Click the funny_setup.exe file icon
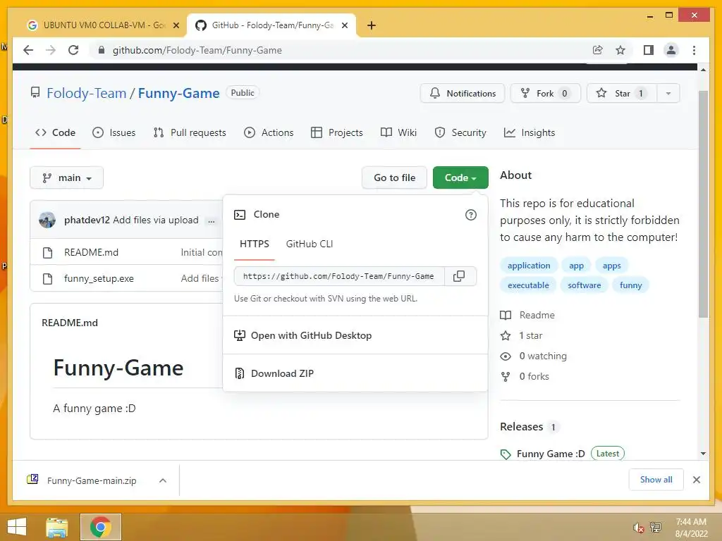 [47, 279]
